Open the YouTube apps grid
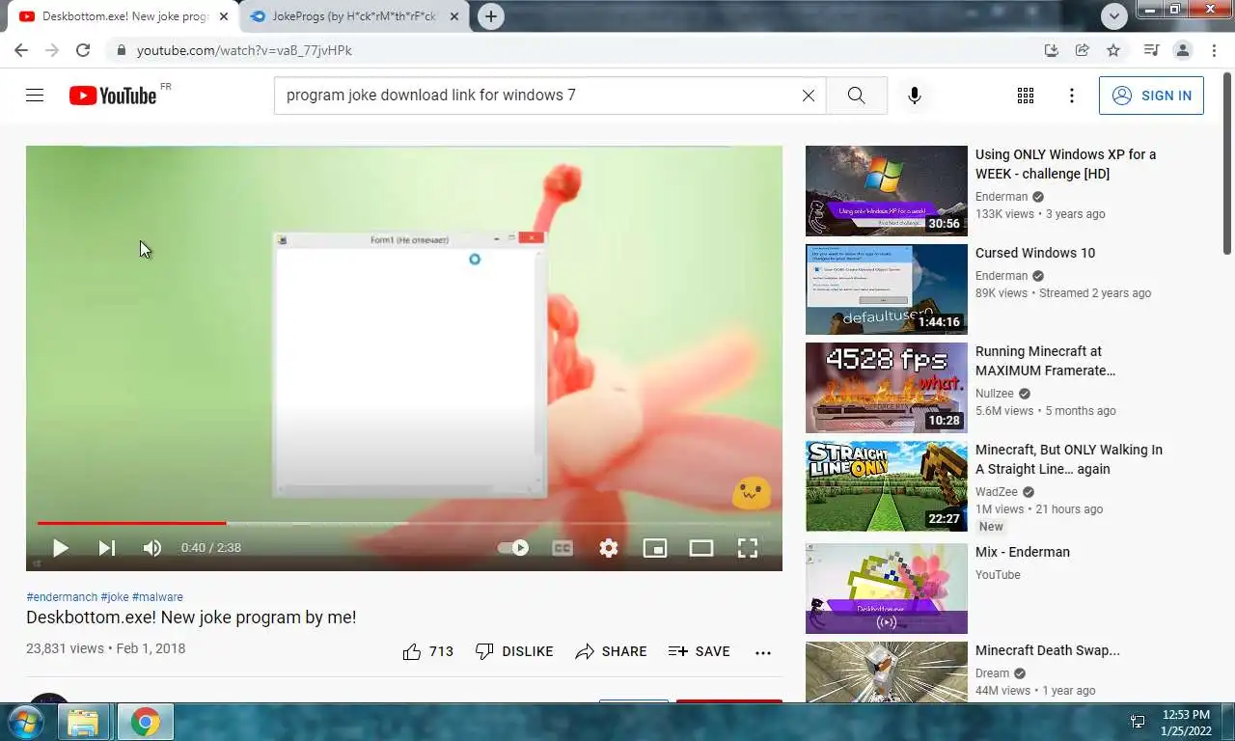The height and width of the screenshot is (741, 1235). coord(1026,96)
